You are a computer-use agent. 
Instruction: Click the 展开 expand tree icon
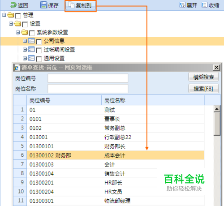click(182, 5)
